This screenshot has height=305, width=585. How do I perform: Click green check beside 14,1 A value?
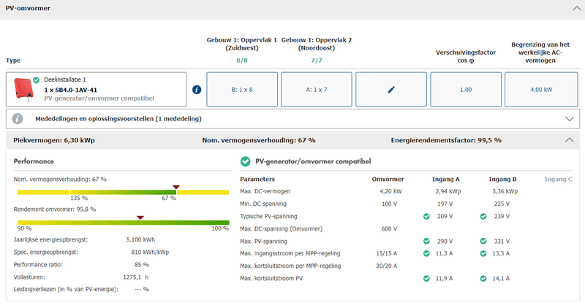click(x=483, y=278)
